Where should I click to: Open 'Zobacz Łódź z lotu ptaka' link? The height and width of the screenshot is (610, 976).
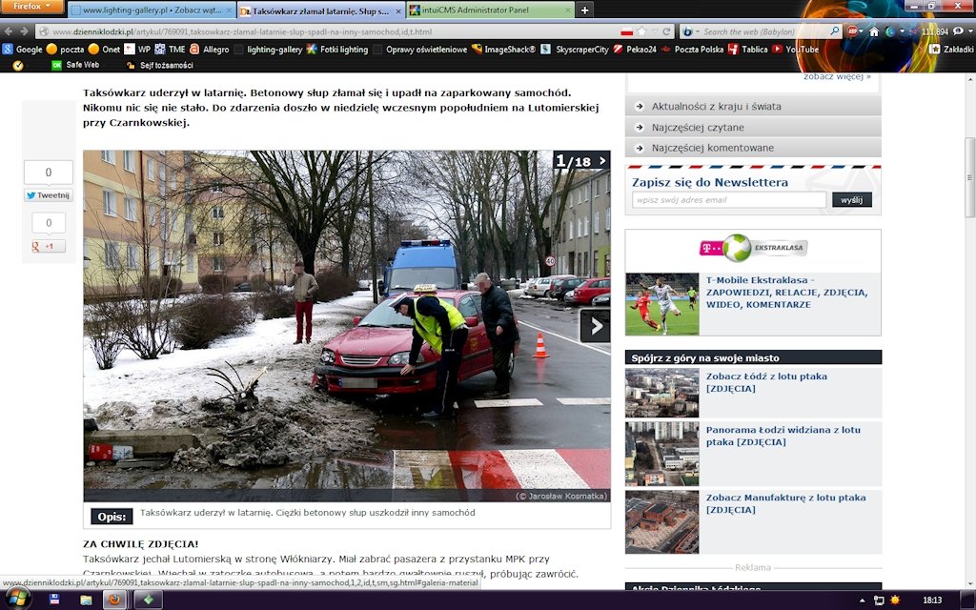tap(766, 382)
